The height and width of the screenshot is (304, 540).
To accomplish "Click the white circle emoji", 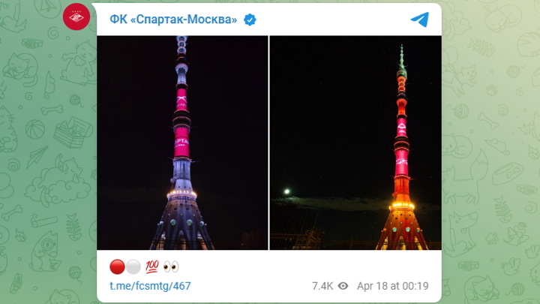I will (133, 266).
